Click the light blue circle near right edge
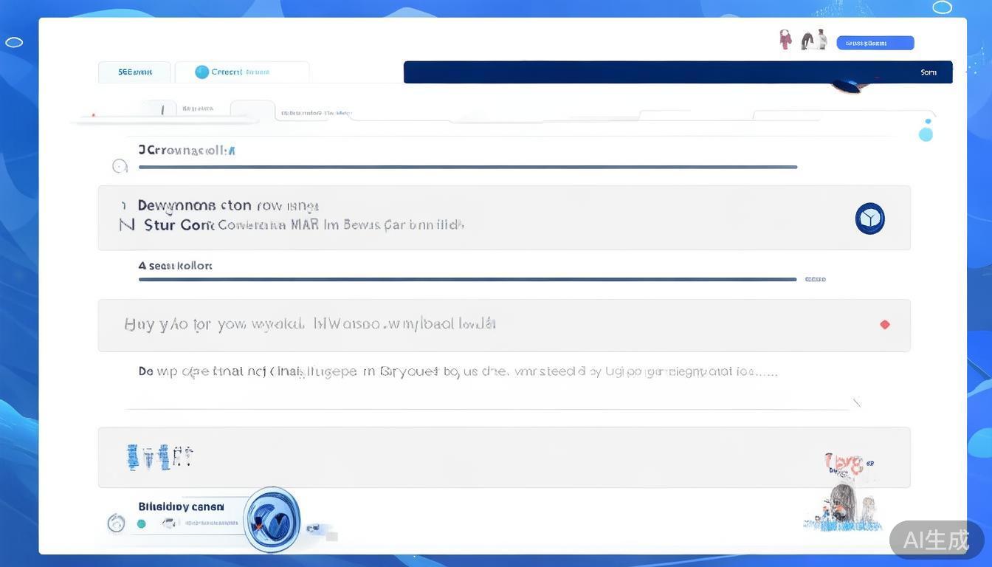 pos(926,134)
